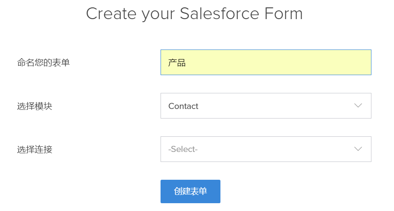Open the 选择连接 dropdown showing -Select-
394x211 pixels.
tap(266, 149)
